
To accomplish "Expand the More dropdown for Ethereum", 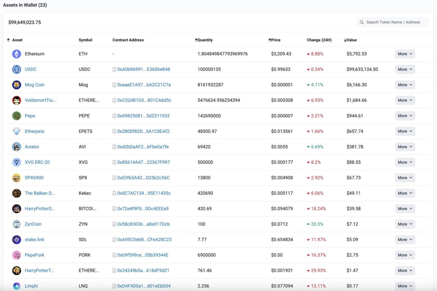I will 405,54.
